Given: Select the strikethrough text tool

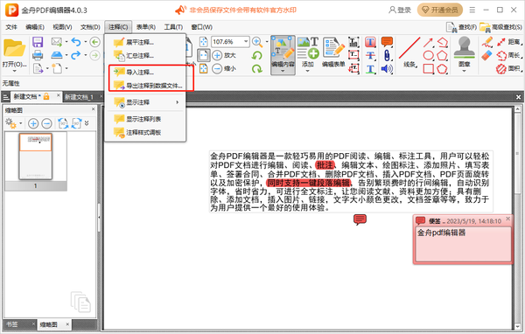Looking at the screenshot, I should click(370, 55).
